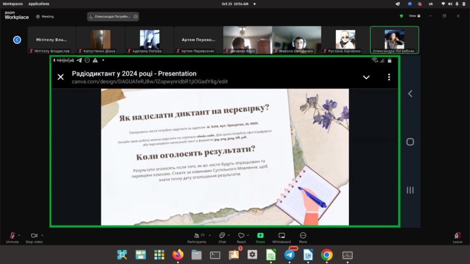Leave the Zoom meeting
This screenshot has width=470, height=264.
458,238
